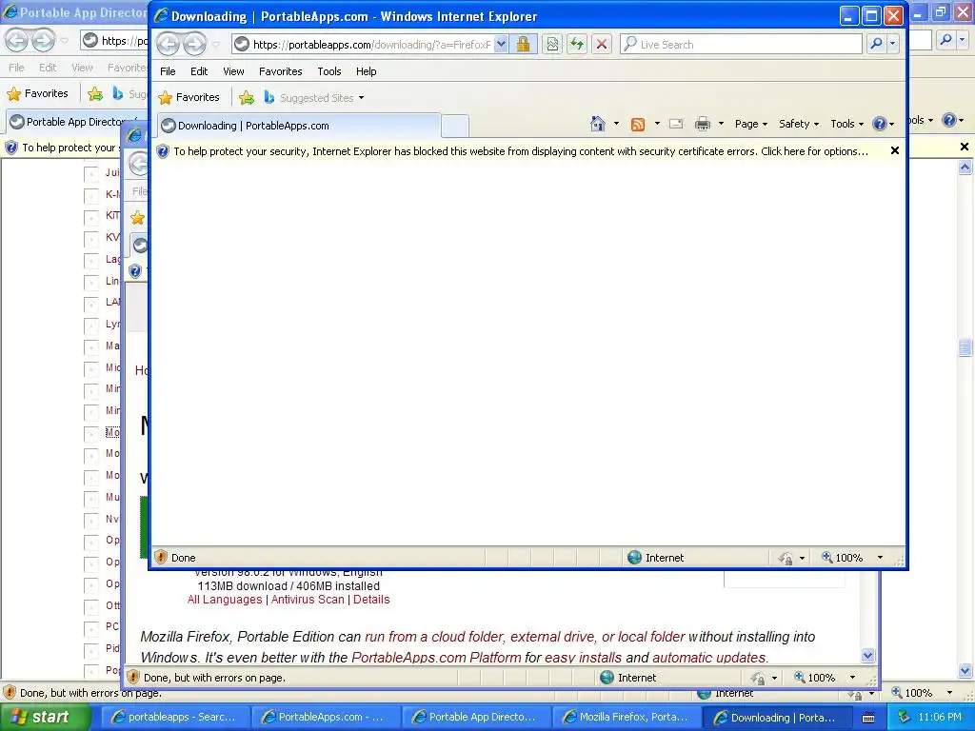Open the Edit menu in Downloading window
Image resolution: width=975 pixels, height=731 pixels.
199,71
